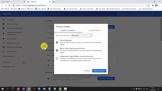Image resolution: width=162 pixels, height=91 pixels.
Task: Open the Bitly Link Manager bookmark
Action: [x=130, y=9]
